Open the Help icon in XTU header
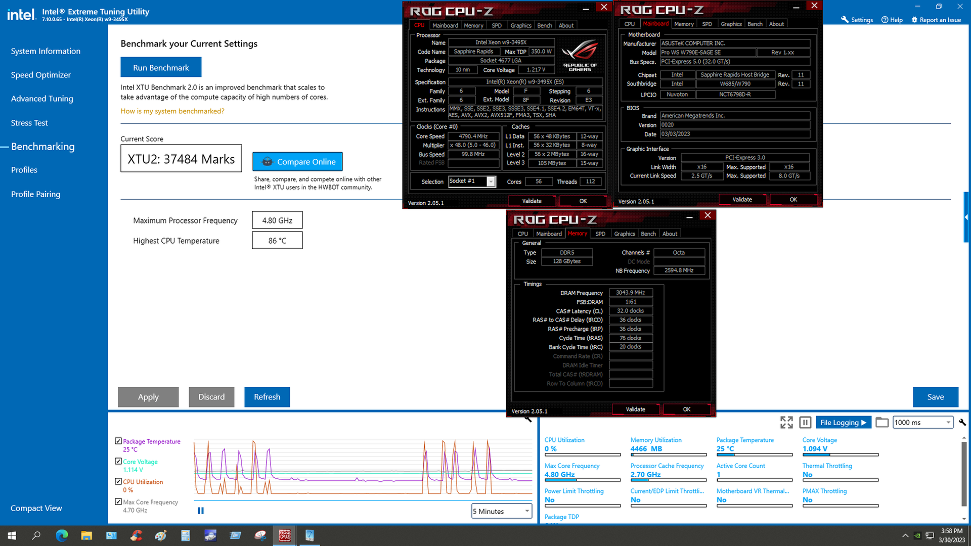This screenshot has height=546, width=971. (885, 20)
